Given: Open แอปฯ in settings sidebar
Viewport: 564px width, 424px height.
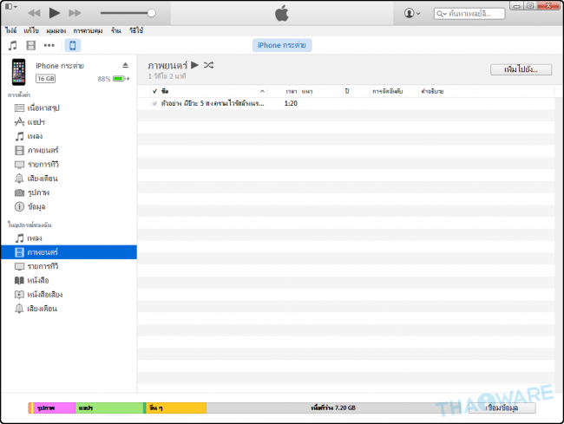Looking at the screenshot, I should pos(30,122).
